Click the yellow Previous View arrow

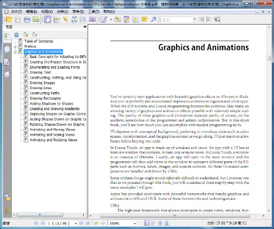tap(96, 223)
